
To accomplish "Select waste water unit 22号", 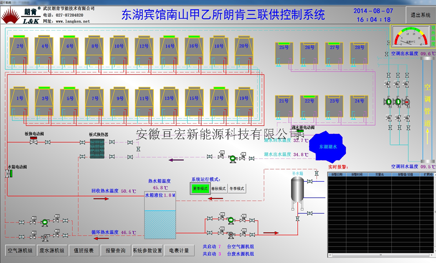I will click(x=309, y=107).
